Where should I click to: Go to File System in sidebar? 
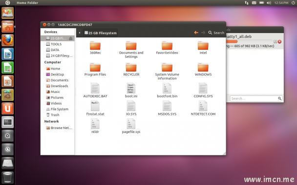pyautogui.click(x=57, y=109)
